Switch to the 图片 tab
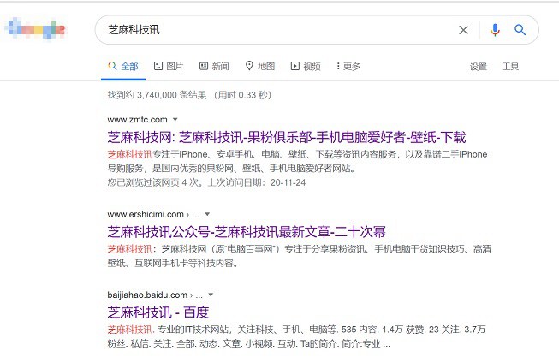This screenshot has width=559, height=357. (x=169, y=66)
